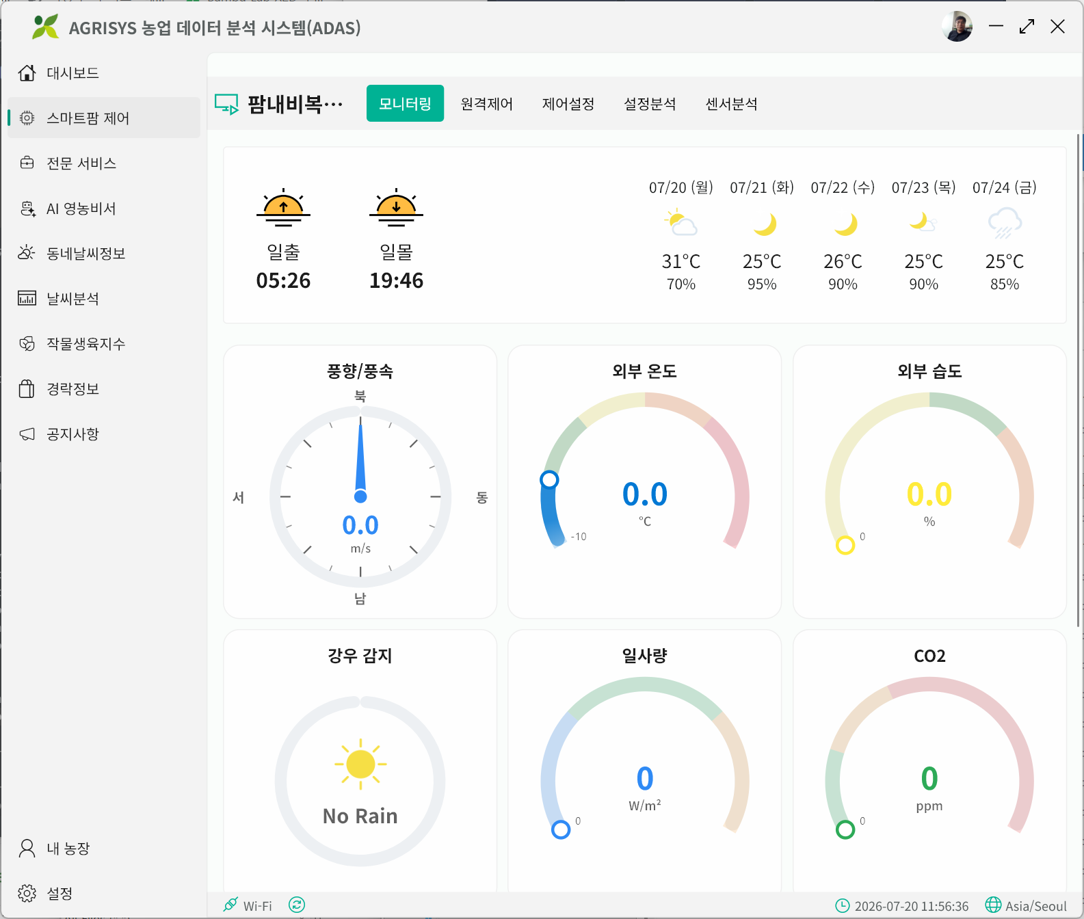Click the 스마트팜 제어 chip icon
The height and width of the screenshot is (919, 1084).
tap(27, 118)
